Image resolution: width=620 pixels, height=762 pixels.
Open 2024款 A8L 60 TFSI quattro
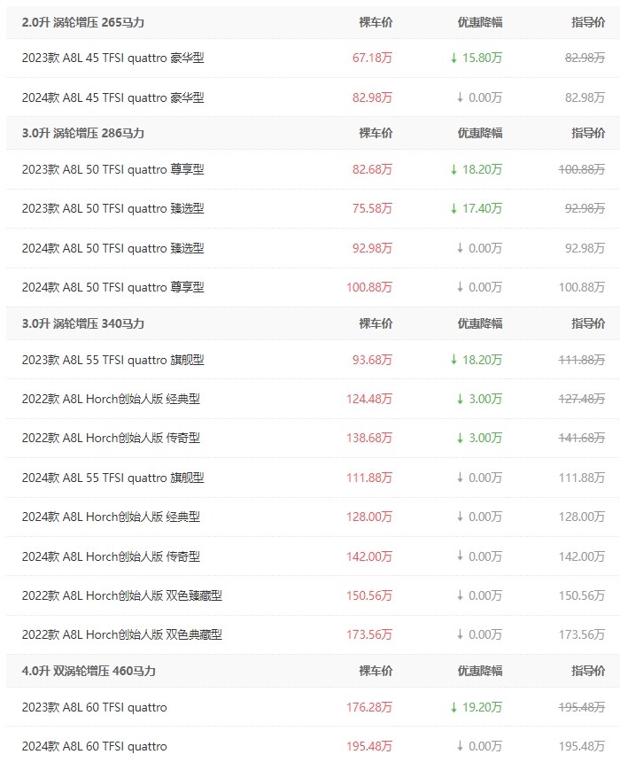pyautogui.click(x=94, y=746)
